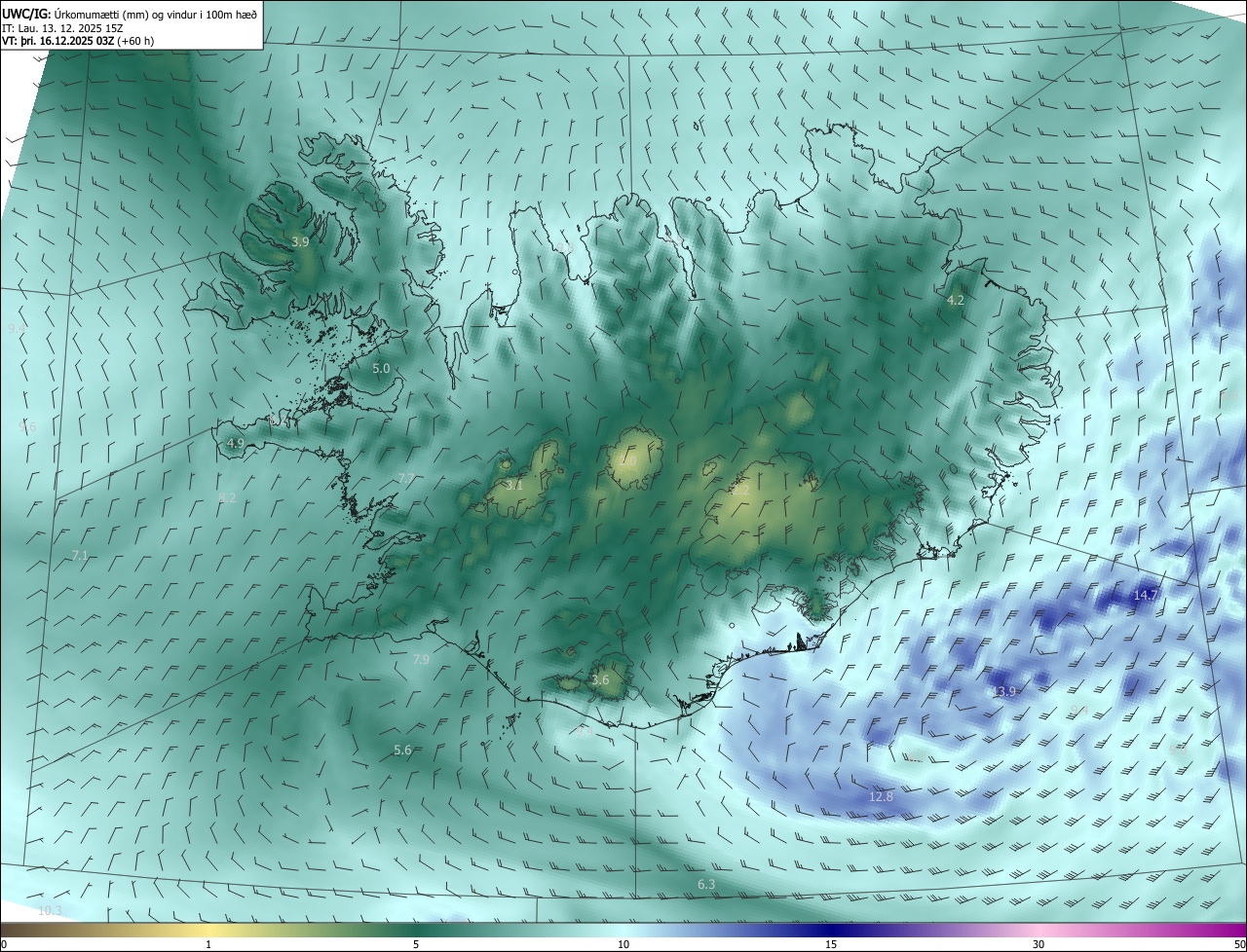1247x952 pixels.
Task: Click the 6.3 value near the bottom
Action: tap(707, 884)
